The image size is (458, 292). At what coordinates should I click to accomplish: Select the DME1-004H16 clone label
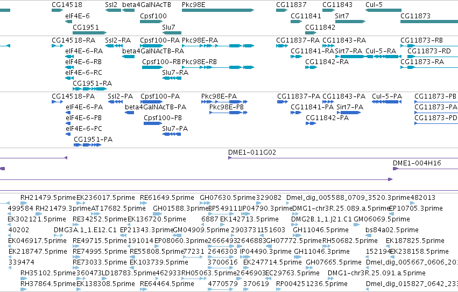[417, 163]
